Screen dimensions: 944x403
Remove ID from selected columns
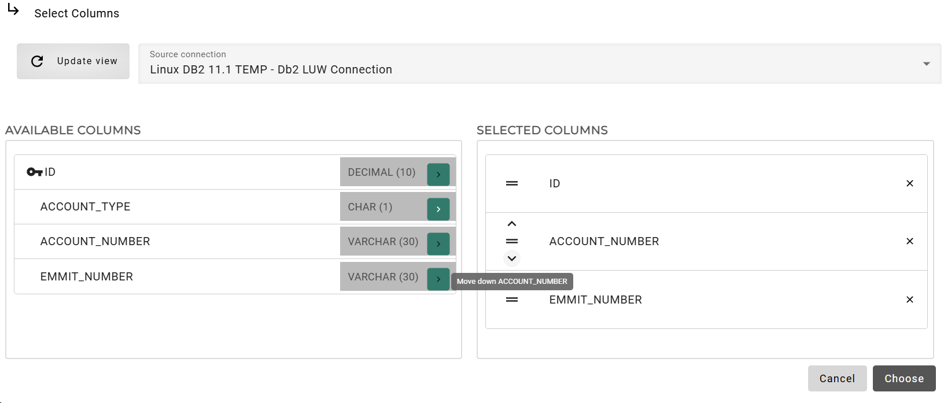pyautogui.click(x=909, y=183)
